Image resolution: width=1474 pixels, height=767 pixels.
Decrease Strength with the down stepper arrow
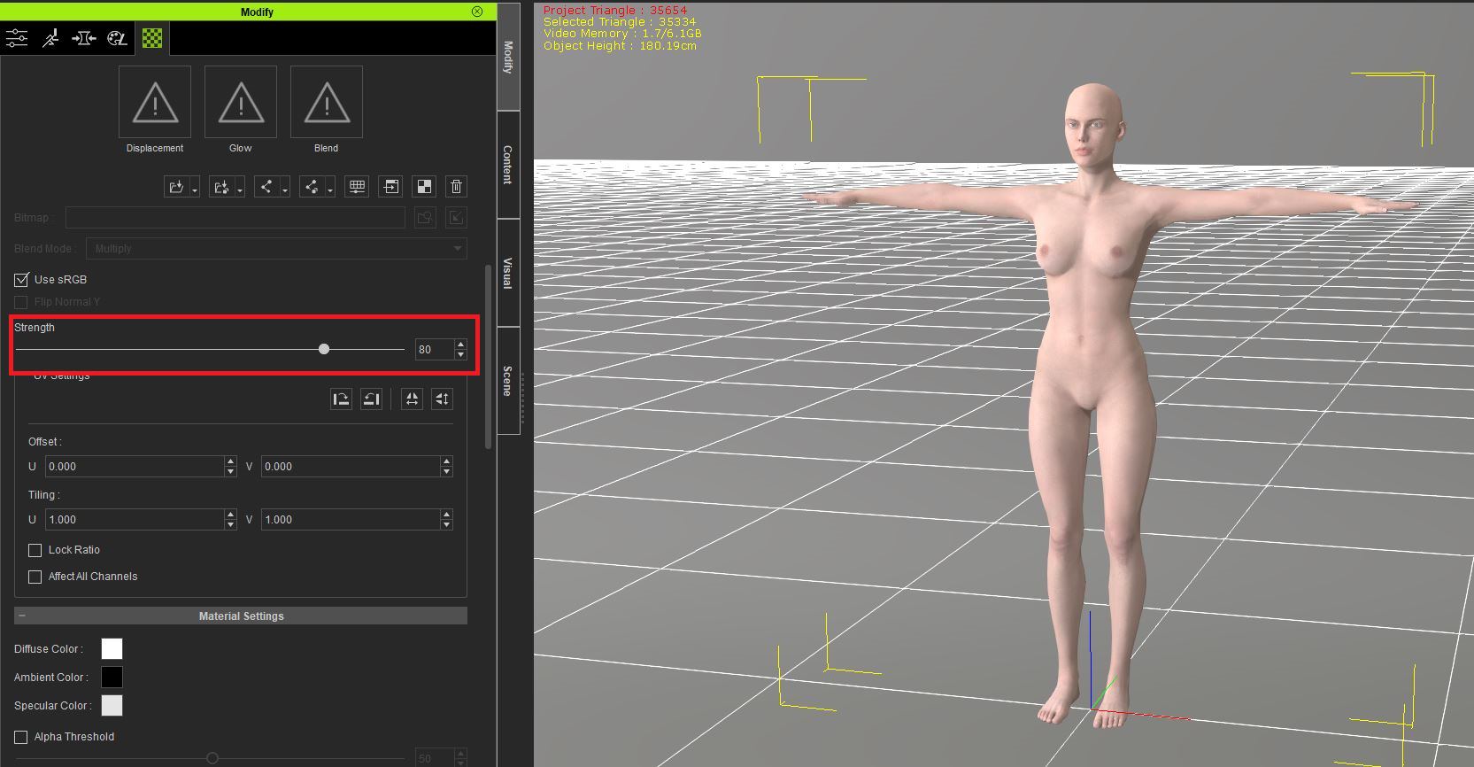point(460,354)
